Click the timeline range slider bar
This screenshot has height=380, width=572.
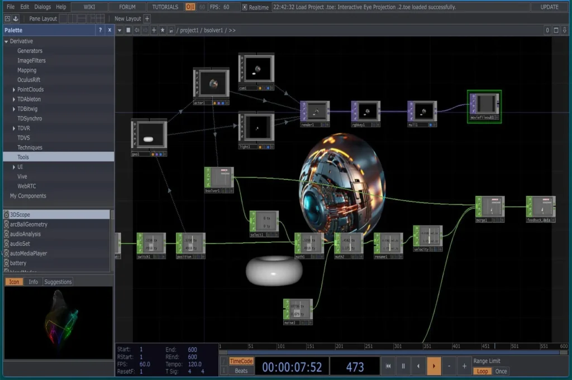(391, 352)
